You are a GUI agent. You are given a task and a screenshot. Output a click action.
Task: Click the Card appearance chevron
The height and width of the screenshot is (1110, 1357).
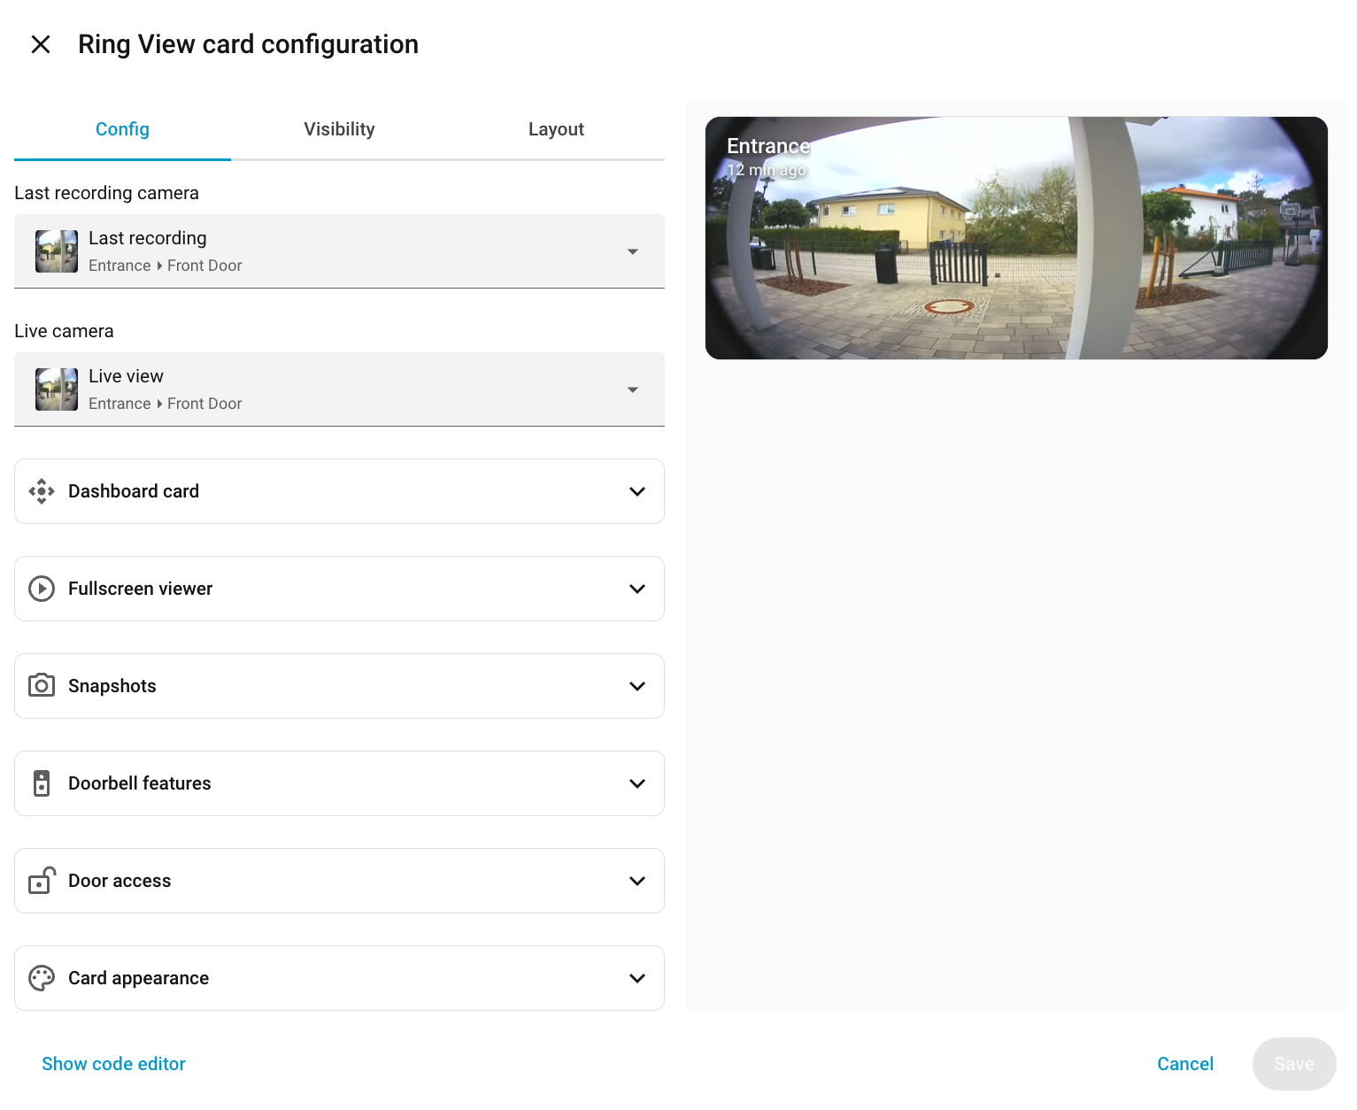coord(637,978)
